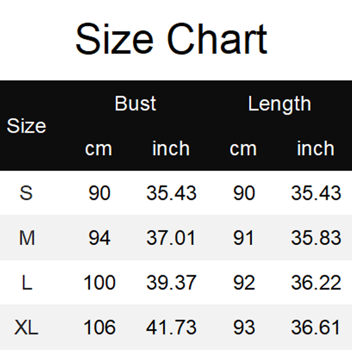Click the L size row label
Screen dimensions: 352x352
pyautogui.click(x=27, y=283)
